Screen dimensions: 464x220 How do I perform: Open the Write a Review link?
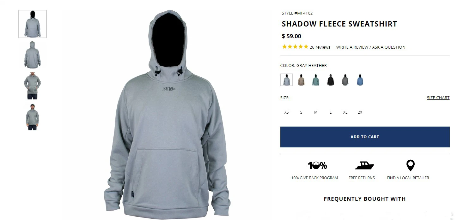(x=352, y=47)
